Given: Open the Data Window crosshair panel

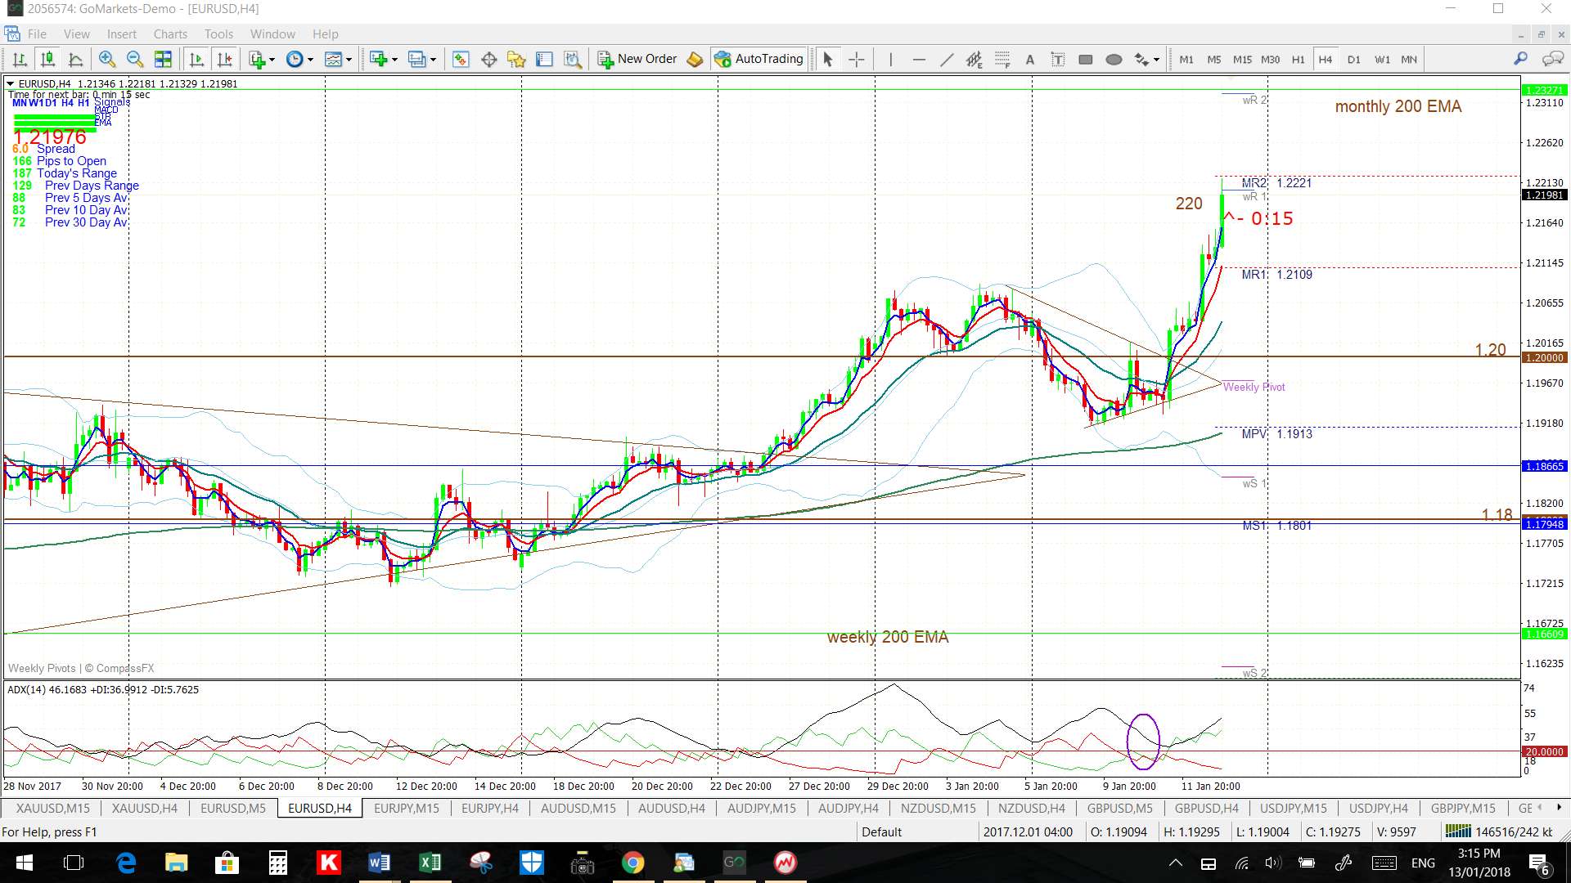Looking at the screenshot, I should click(489, 59).
